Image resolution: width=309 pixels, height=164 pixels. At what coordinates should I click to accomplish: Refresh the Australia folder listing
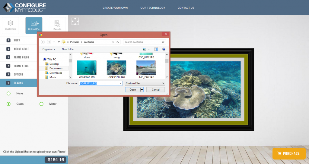pos(118,42)
